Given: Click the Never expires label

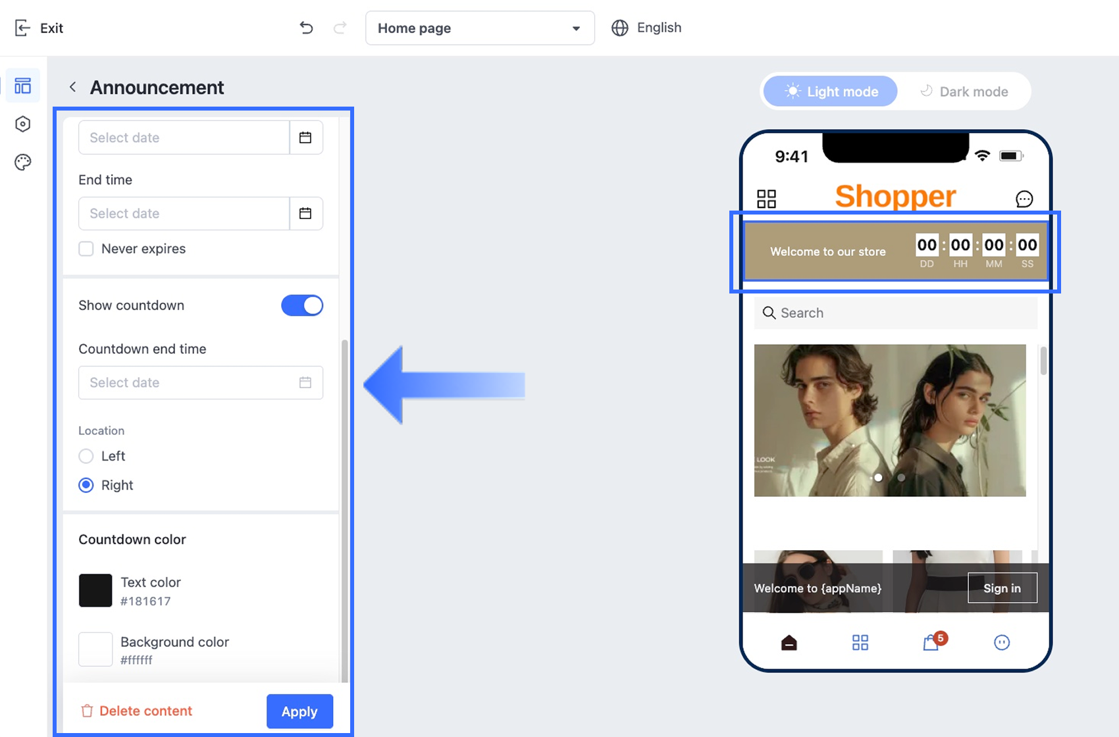Looking at the screenshot, I should click(x=143, y=249).
